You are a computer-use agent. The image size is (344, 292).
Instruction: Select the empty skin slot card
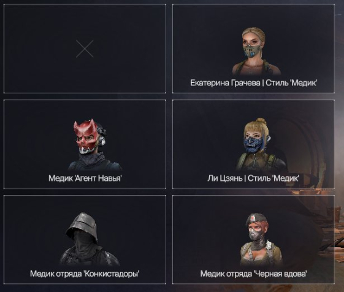tap(85, 48)
